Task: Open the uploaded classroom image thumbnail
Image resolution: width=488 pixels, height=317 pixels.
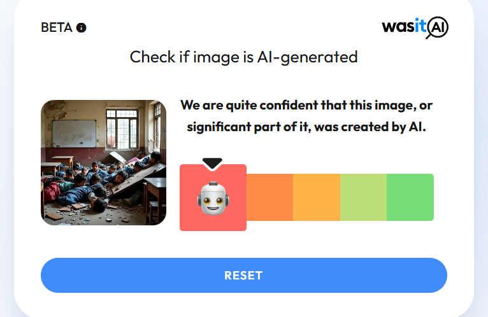Action: [x=103, y=162]
